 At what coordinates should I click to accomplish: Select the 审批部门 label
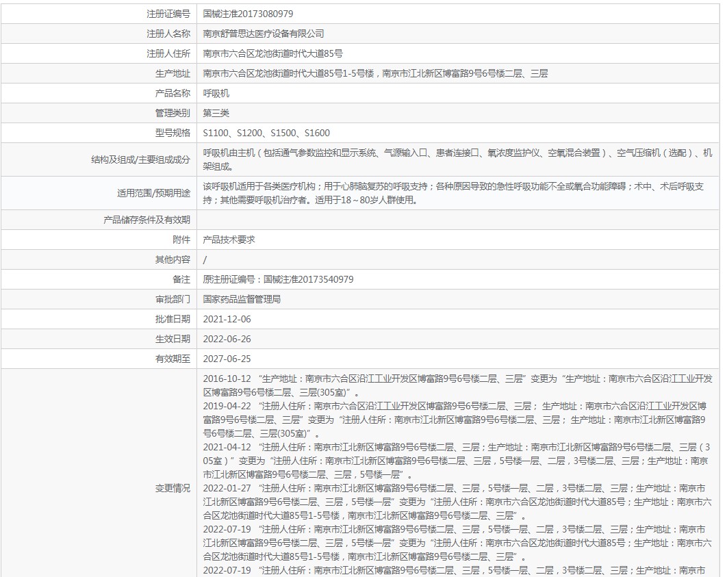(173, 299)
